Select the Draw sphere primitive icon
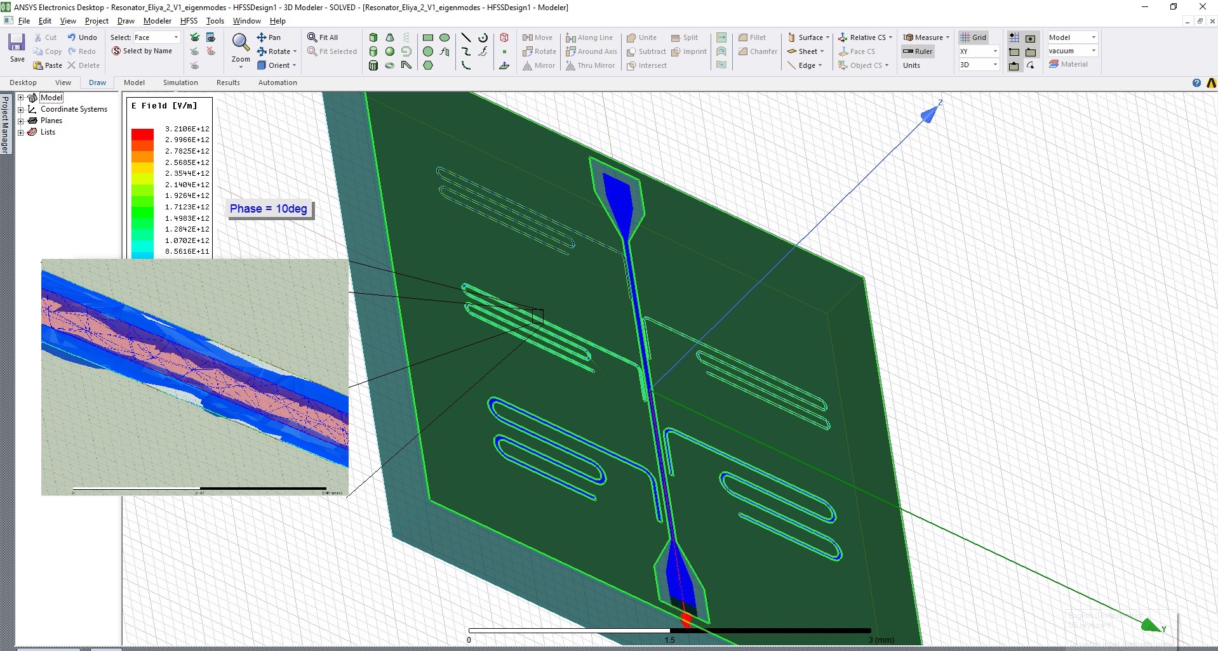This screenshot has width=1218, height=651. (x=390, y=51)
